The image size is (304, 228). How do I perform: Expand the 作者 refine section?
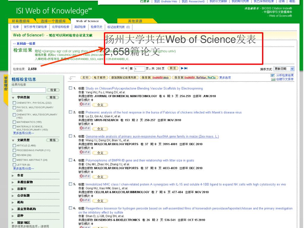click(13, 176)
